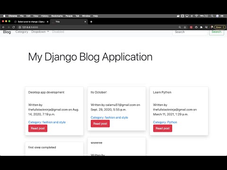Click the Docker whale menu bar icon
Image resolution: width=227 pixels, height=170 pixels.
pos(178,16)
